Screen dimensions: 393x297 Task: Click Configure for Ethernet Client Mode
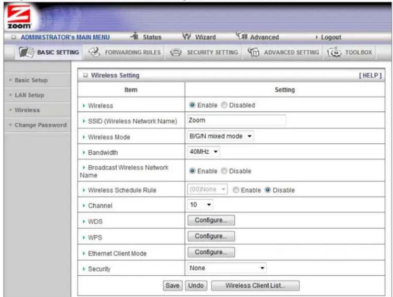pyautogui.click(x=211, y=252)
